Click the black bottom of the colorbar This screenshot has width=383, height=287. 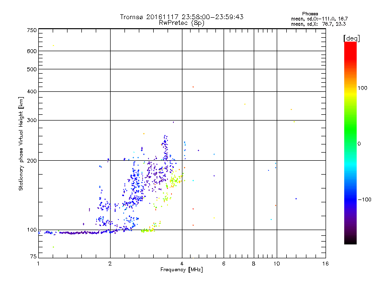point(350,241)
